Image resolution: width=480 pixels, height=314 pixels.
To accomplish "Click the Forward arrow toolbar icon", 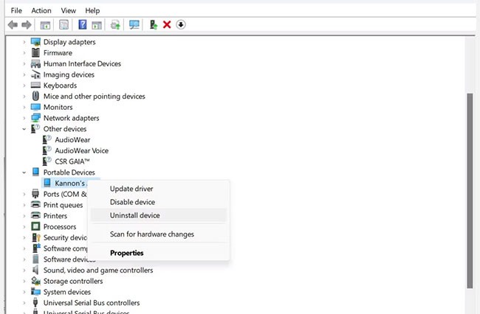I will click(x=27, y=25).
